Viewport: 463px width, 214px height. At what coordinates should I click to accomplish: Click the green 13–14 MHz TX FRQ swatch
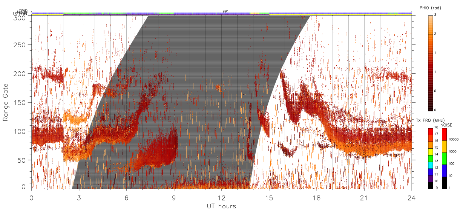(430, 159)
